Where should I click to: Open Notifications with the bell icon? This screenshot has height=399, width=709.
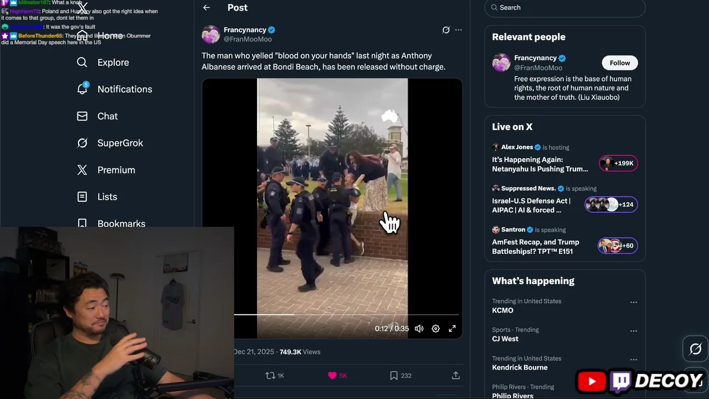(82, 89)
